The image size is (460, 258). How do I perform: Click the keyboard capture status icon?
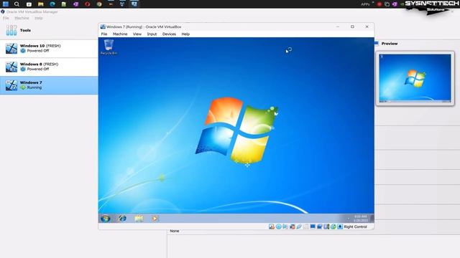click(340, 226)
